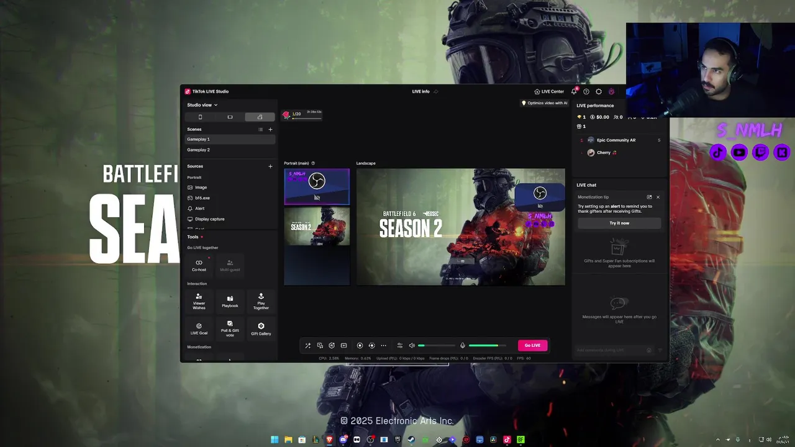Screen dimensions: 795x447
Task: Click the Go LIVE button
Action: pyautogui.click(x=532, y=345)
